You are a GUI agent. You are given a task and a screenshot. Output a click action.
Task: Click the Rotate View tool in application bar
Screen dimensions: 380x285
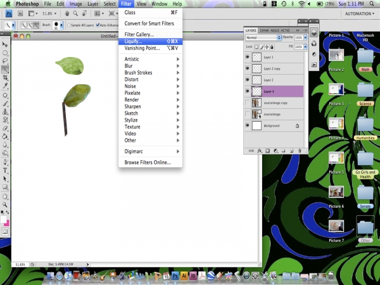(x=84, y=13)
